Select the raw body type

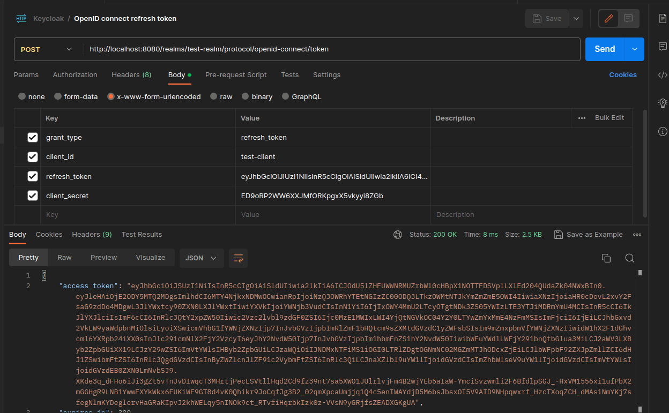(221, 97)
